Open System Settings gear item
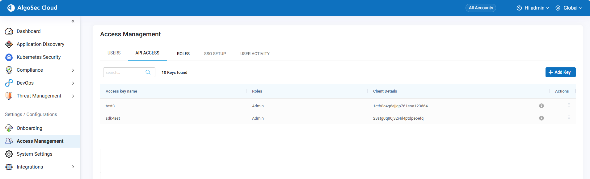The height and width of the screenshot is (179, 590). 34,154
